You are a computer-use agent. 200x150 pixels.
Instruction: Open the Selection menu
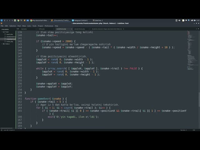12,26
